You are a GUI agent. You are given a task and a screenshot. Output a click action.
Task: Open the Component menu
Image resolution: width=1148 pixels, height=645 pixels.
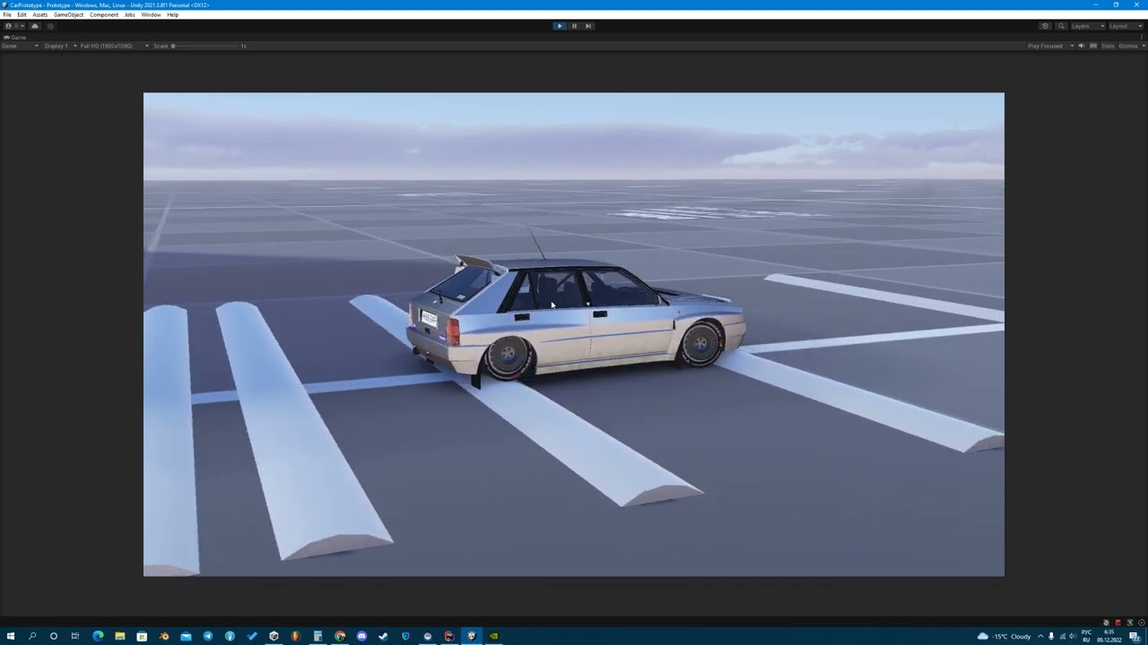[x=104, y=14]
